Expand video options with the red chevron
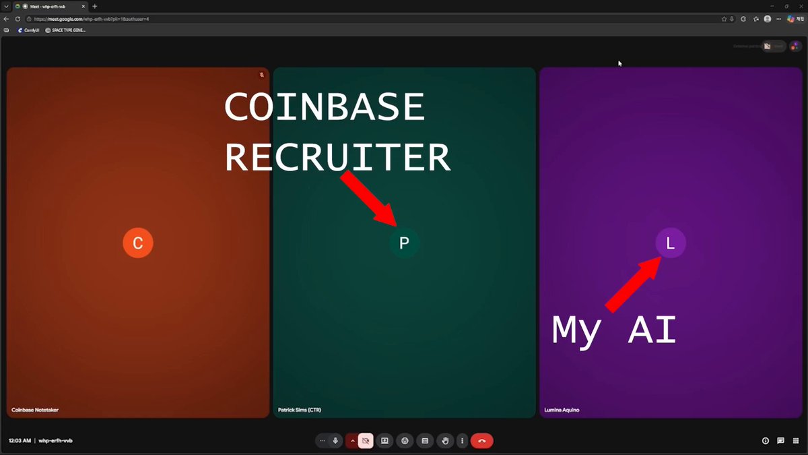 [352, 441]
